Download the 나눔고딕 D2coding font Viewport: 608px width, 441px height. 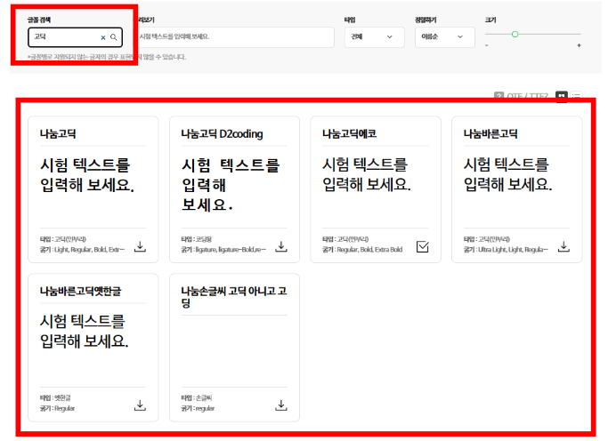tap(281, 246)
